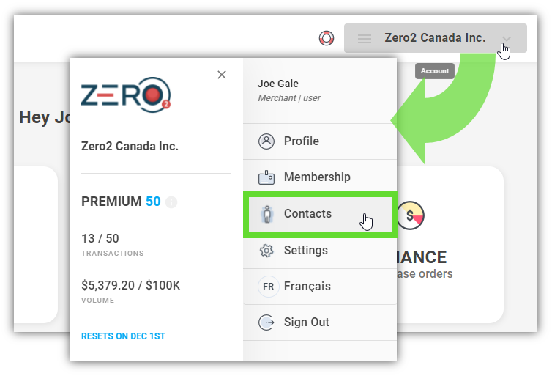This screenshot has height=376, width=552.
Task: Select Contacts from the account menu
Action: point(321,214)
